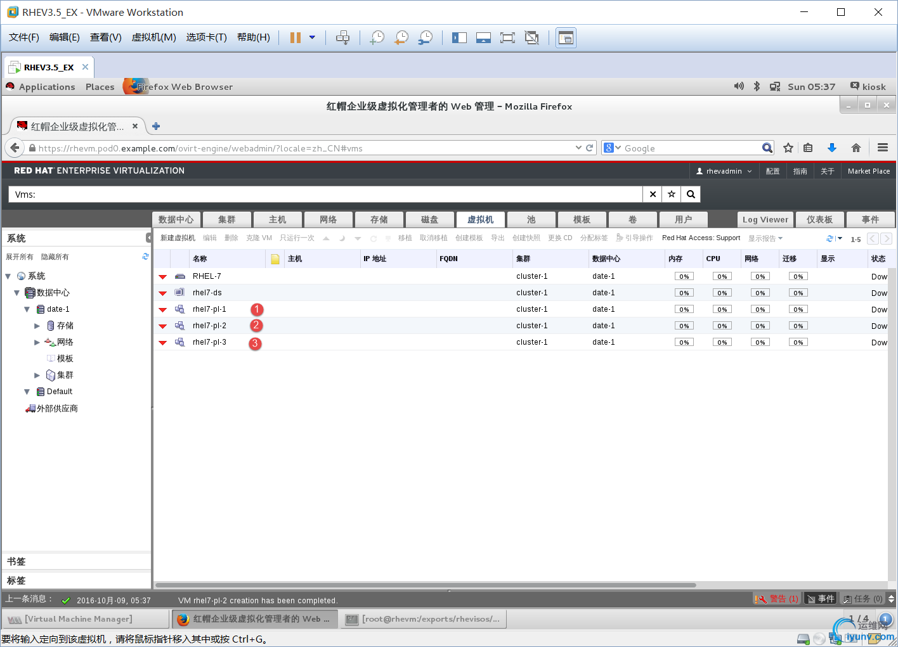The height and width of the screenshot is (647, 898).
Task: Bookmark this page with star icon
Action: (788, 148)
